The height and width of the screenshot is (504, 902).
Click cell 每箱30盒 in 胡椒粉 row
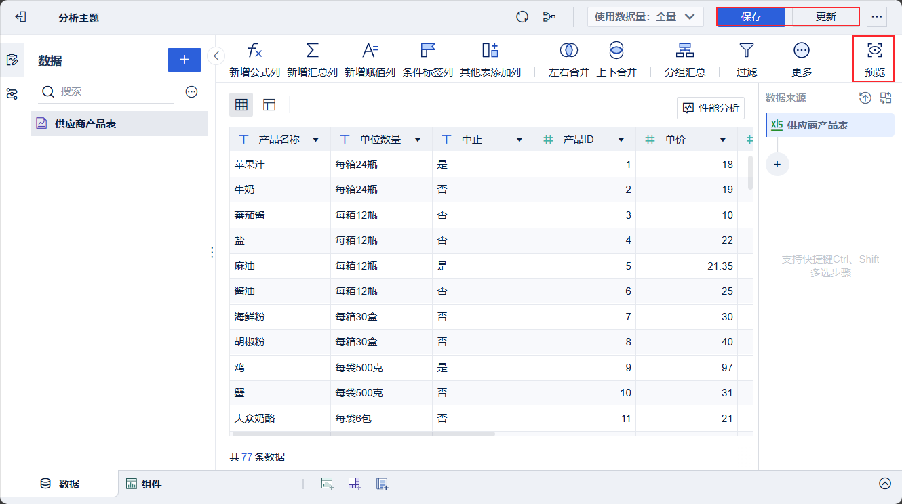[381, 342]
